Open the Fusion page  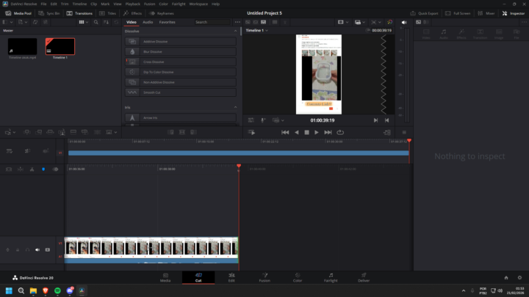coord(264,277)
